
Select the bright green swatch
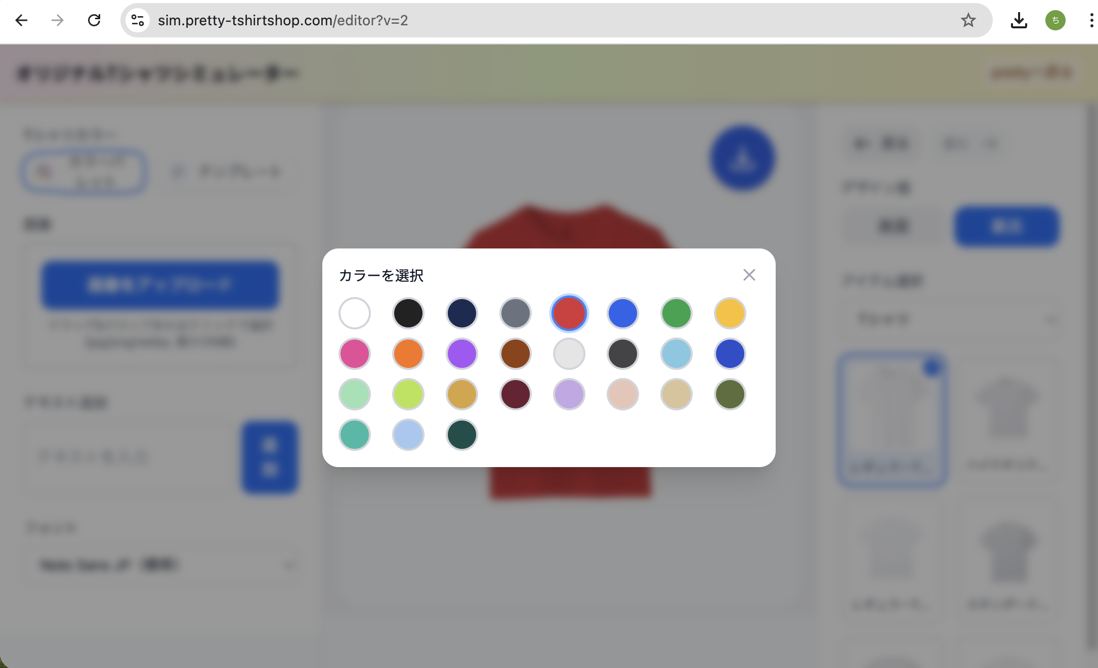coord(677,313)
